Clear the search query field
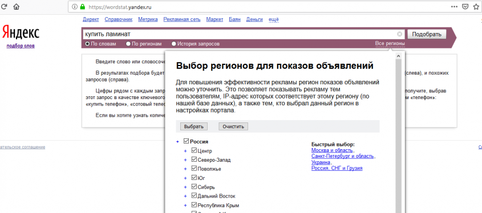Screen dimensions: 482x213 click(x=399, y=34)
